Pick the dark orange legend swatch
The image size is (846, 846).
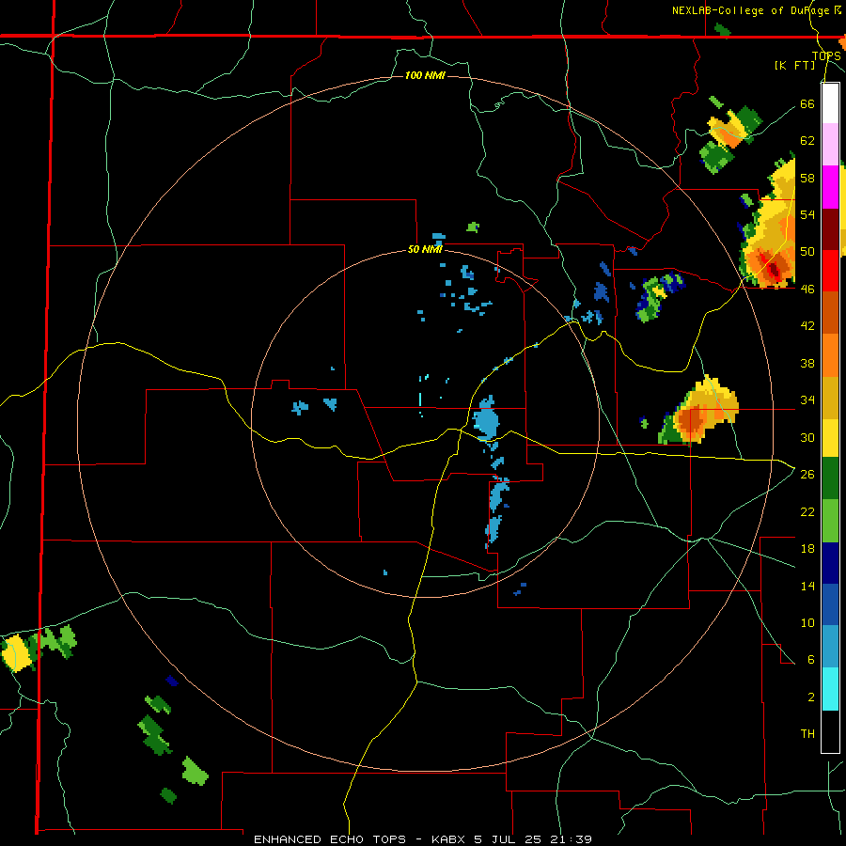point(830,313)
